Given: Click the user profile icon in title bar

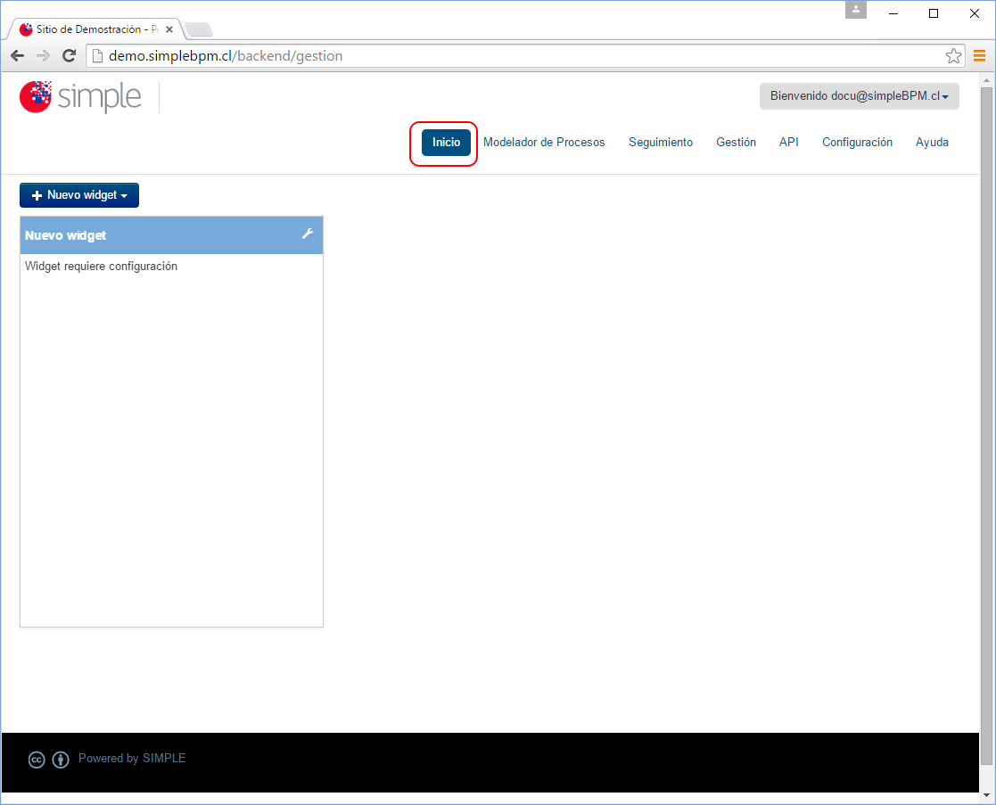Looking at the screenshot, I should coord(855,10).
